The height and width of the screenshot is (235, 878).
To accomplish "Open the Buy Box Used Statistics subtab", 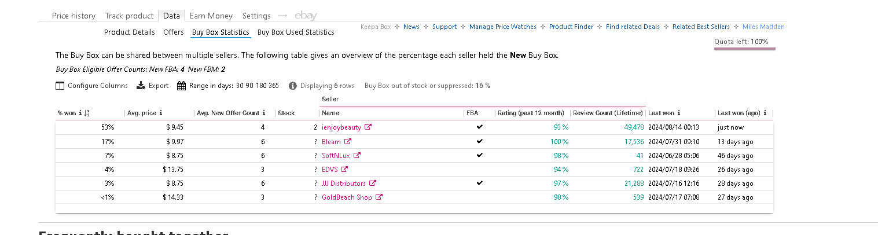I will 296,32.
